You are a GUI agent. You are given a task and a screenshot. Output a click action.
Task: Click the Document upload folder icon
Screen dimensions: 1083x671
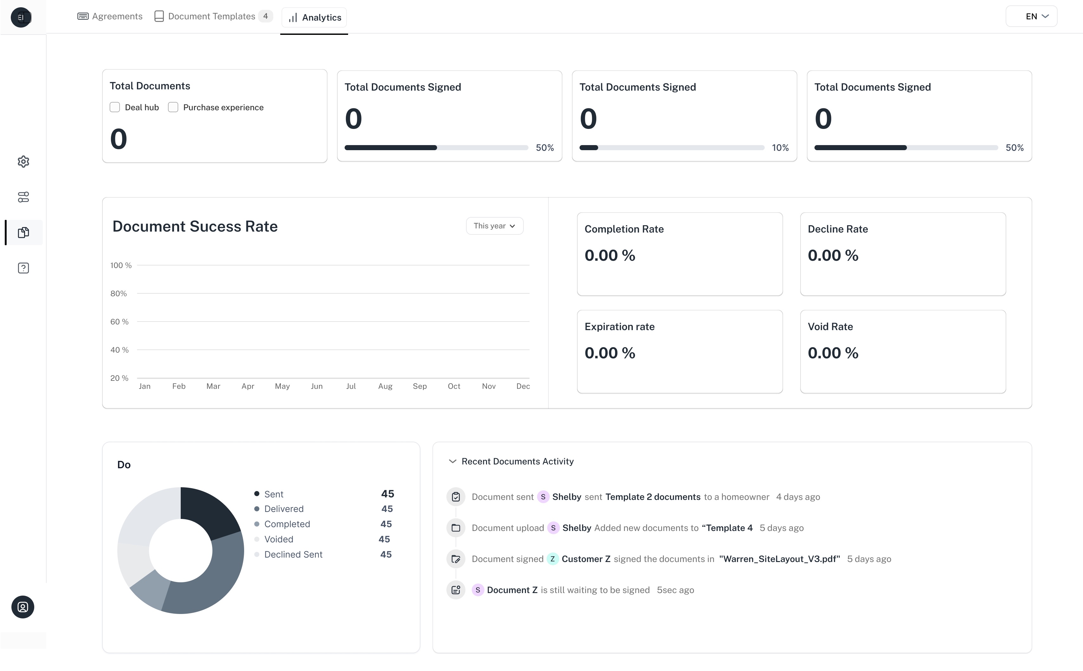coord(456,528)
